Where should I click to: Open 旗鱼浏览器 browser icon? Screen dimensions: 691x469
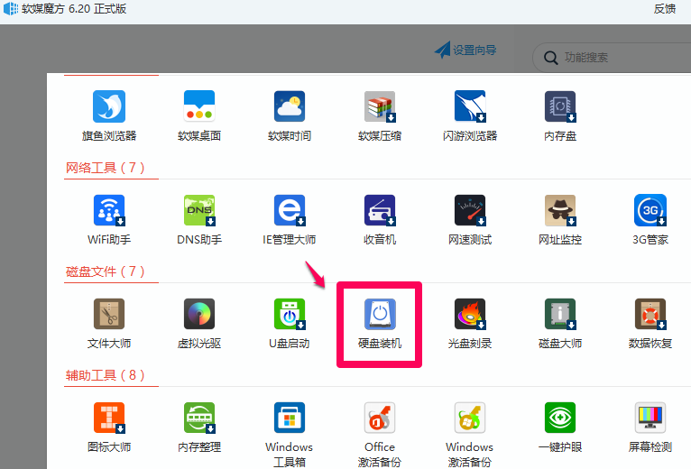(109, 107)
